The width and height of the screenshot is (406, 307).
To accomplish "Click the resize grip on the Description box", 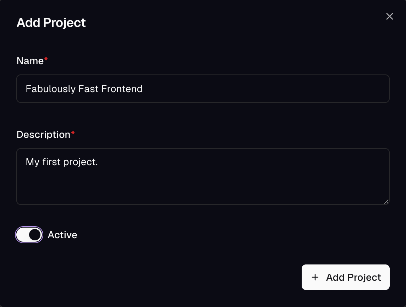I will coord(386,202).
